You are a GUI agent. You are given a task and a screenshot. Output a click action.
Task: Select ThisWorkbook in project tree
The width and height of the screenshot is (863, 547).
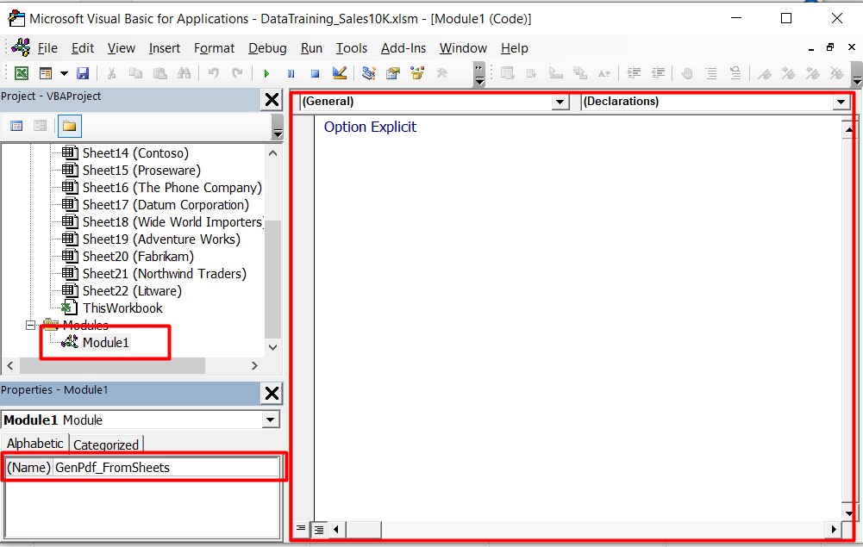[x=122, y=308]
